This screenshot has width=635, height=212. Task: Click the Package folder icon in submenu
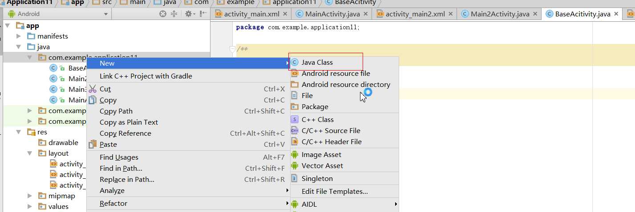click(295, 107)
